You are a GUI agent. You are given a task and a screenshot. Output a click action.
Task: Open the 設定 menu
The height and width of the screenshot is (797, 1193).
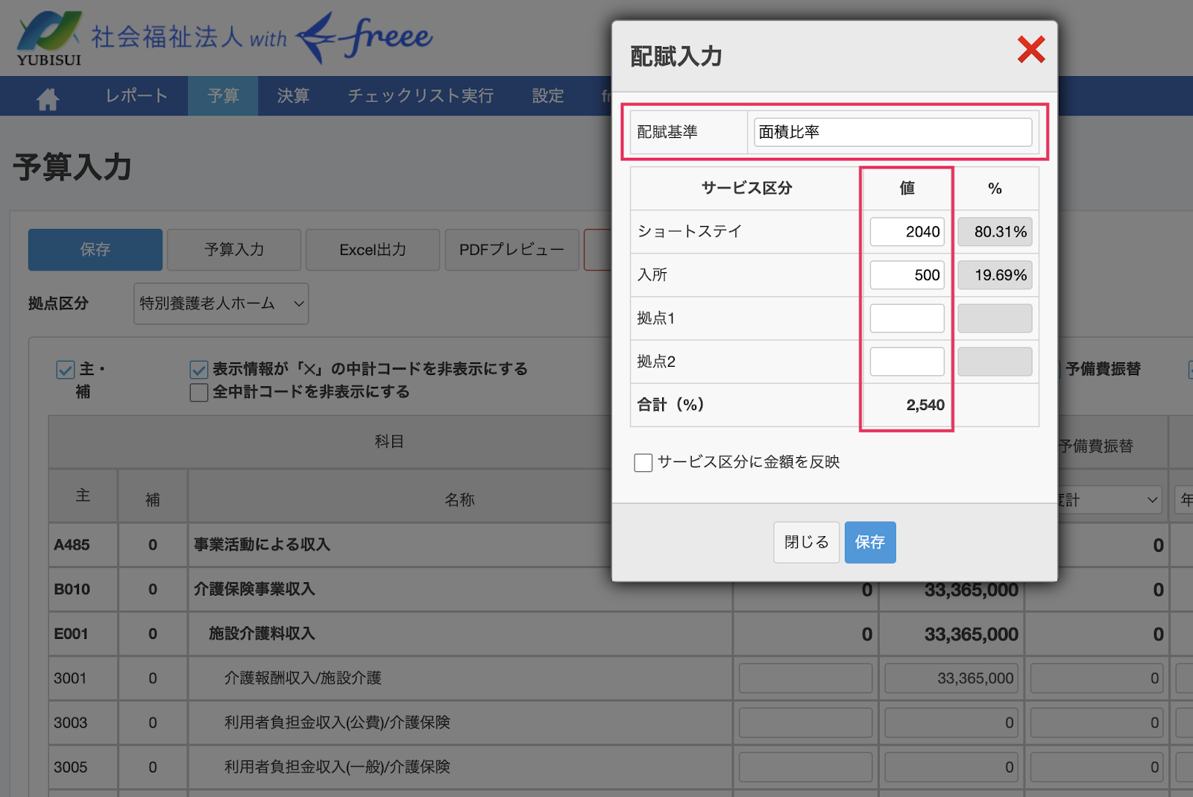[x=548, y=96]
